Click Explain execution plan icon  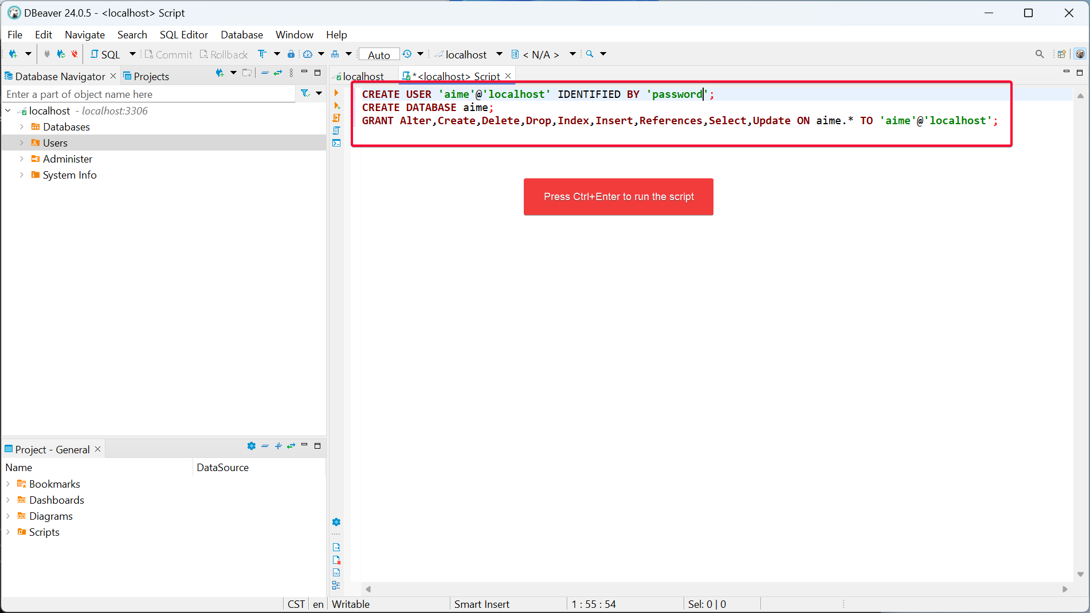coord(336,130)
